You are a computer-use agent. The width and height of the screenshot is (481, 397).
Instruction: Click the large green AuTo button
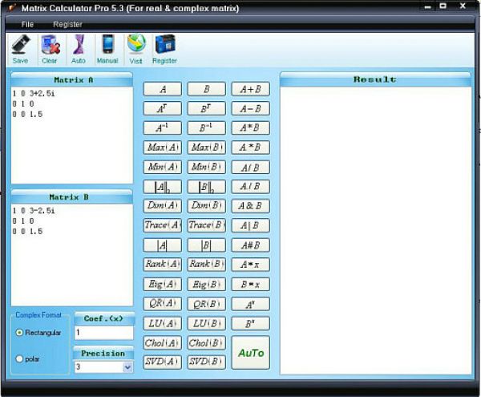pyautogui.click(x=251, y=353)
